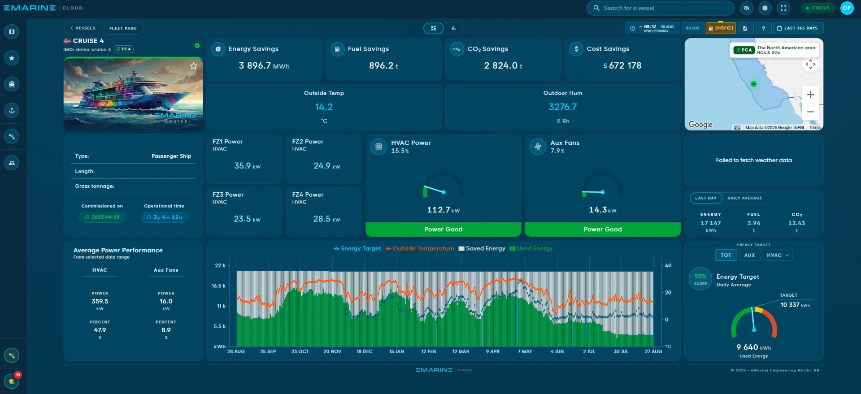Click the Cruise 4 ship image

[x=133, y=93]
